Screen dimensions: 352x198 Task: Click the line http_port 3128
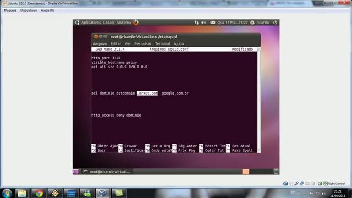pos(106,58)
